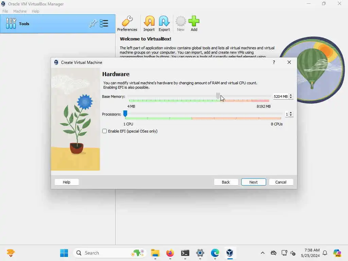Enable EFI (special OSes only) checkbox
The image size is (348, 261).
point(105,131)
